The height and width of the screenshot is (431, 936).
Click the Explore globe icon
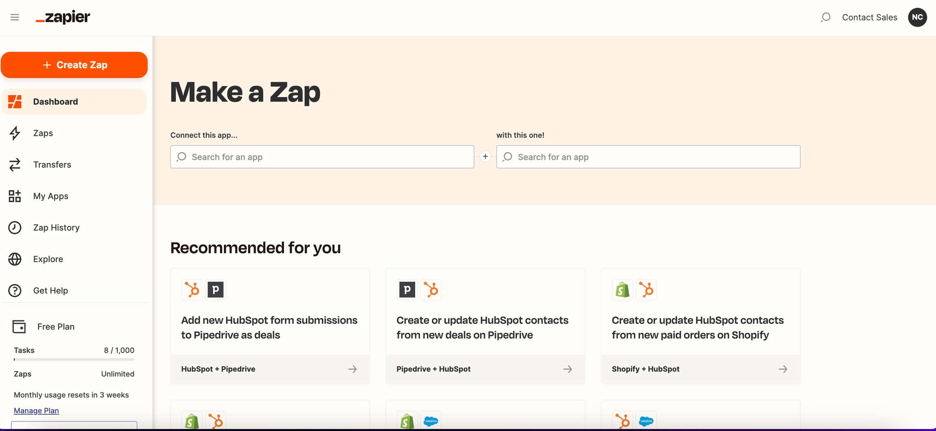click(15, 259)
